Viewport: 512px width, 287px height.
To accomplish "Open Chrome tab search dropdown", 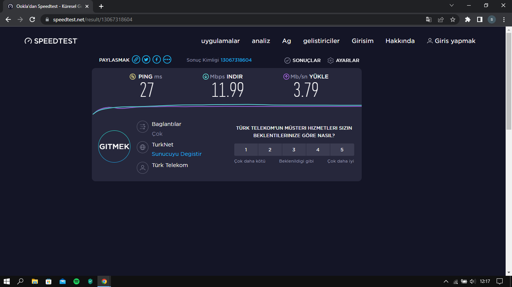I will [x=452, y=5].
